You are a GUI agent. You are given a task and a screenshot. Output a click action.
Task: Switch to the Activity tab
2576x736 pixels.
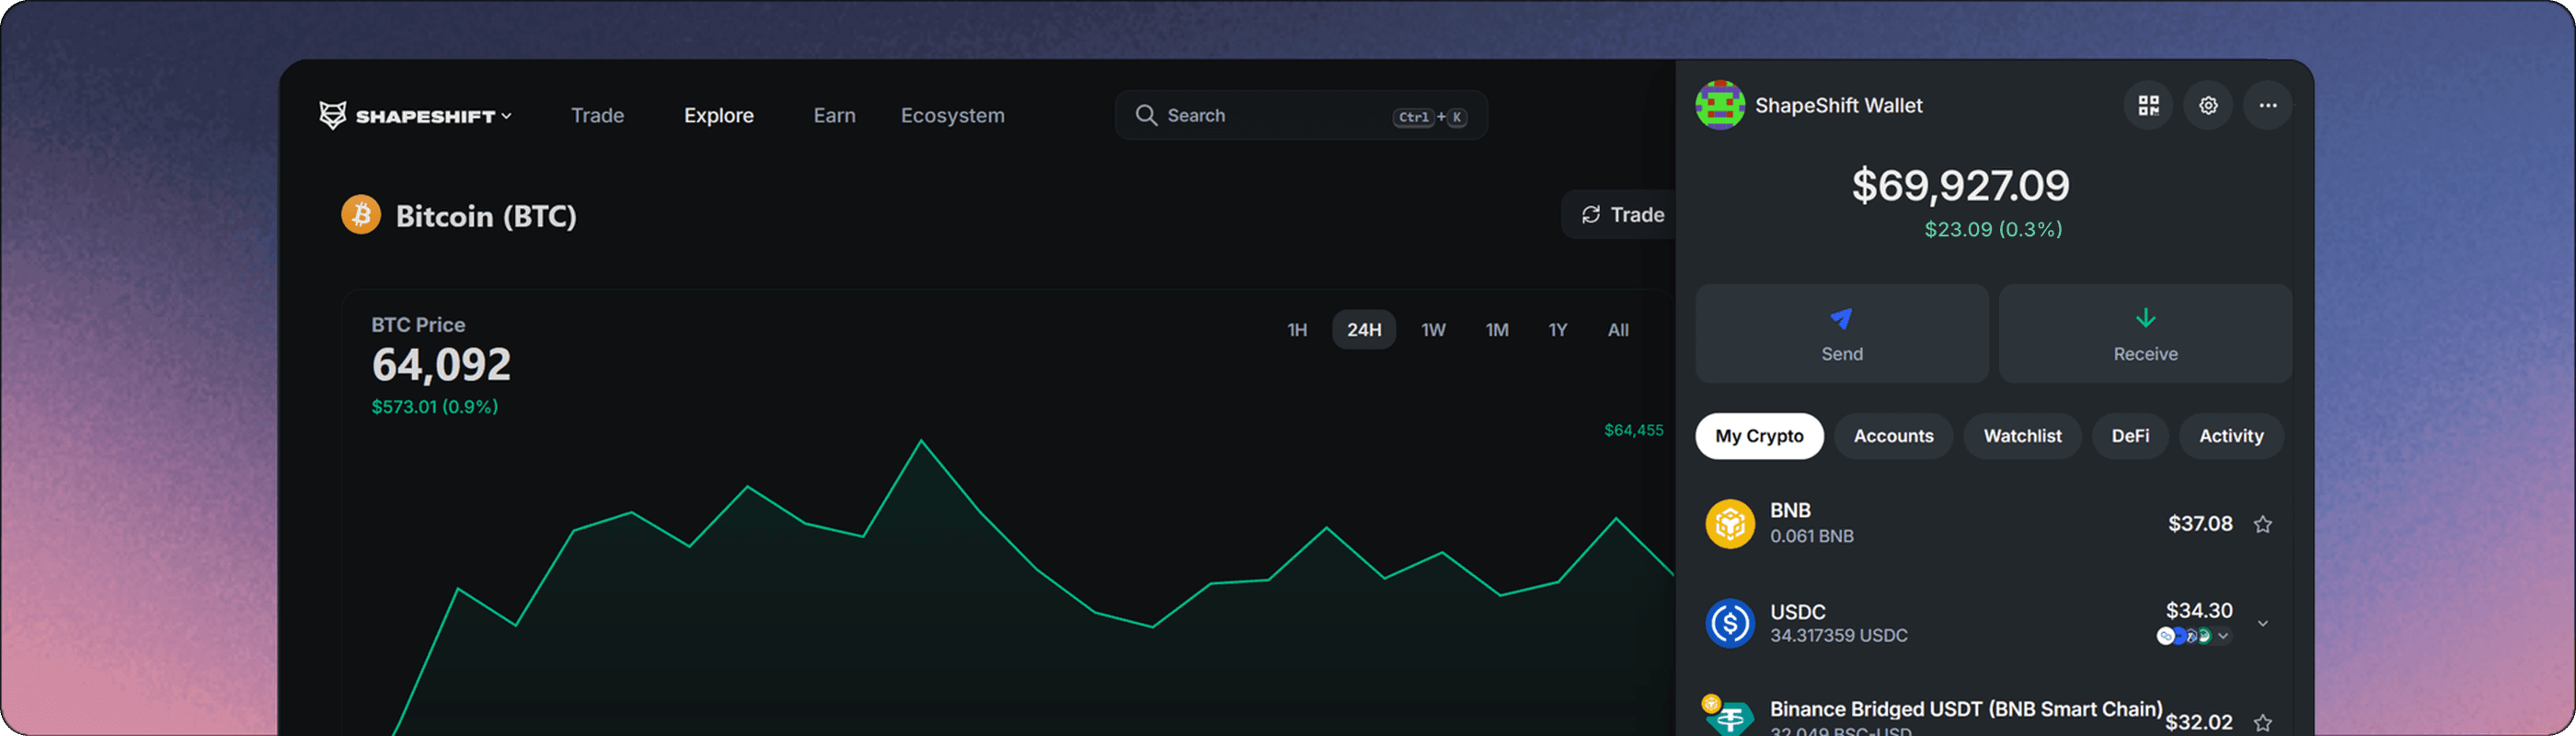[x=2231, y=436]
